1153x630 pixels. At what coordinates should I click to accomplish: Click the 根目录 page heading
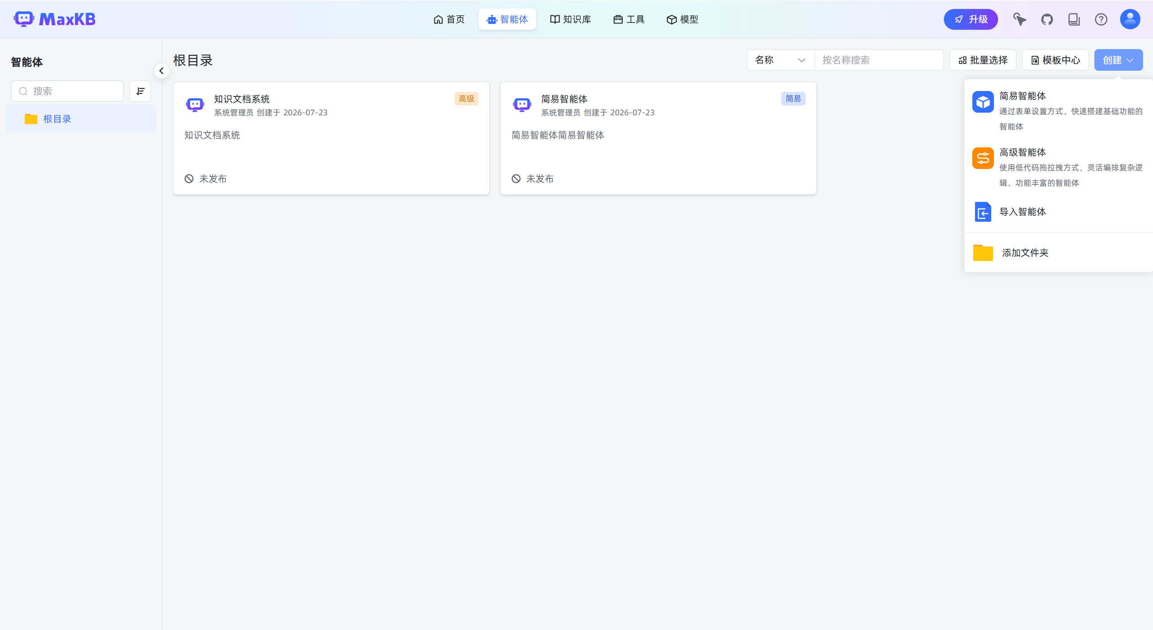click(x=193, y=60)
